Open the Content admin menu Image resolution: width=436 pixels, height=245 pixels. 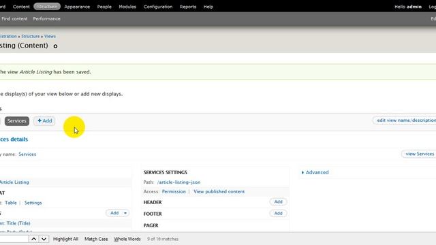(x=21, y=7)
